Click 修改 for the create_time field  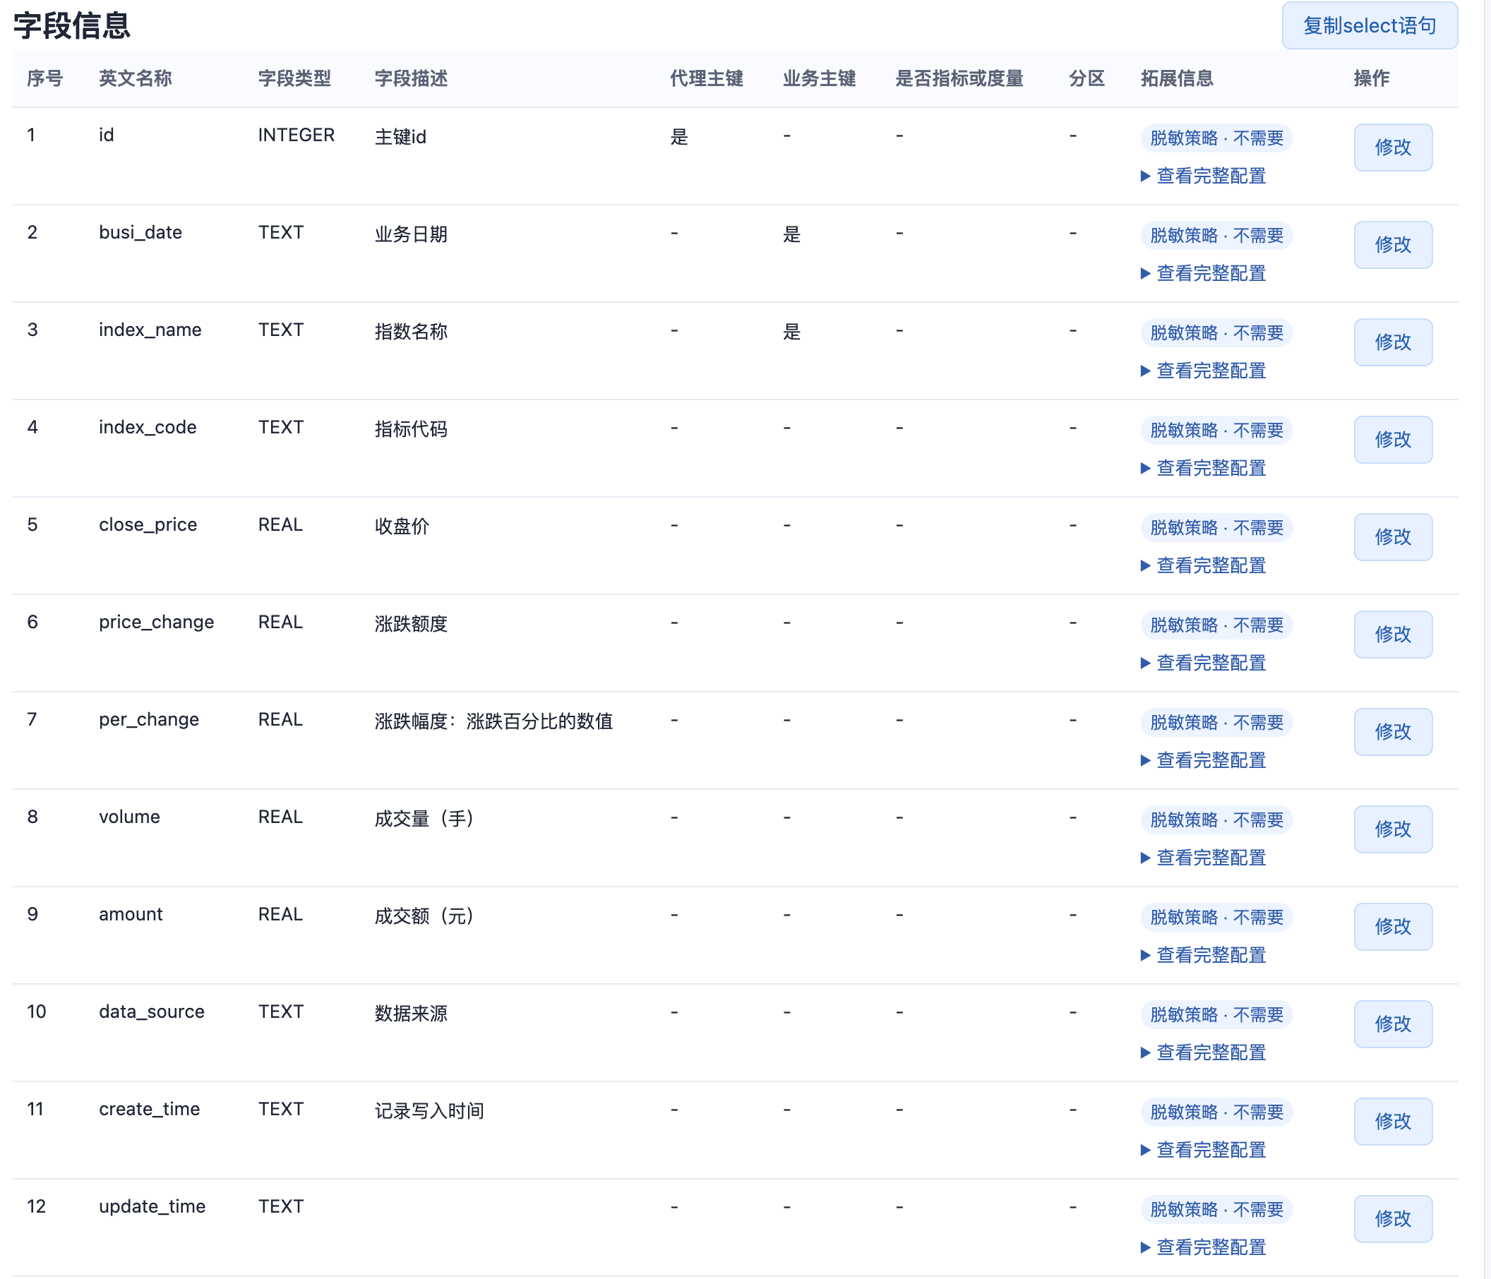pyautogui.click(x=1393, y=1122)
